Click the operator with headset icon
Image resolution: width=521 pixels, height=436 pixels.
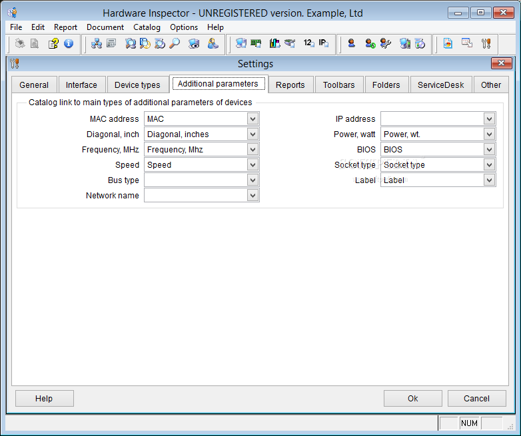(213, 43)
